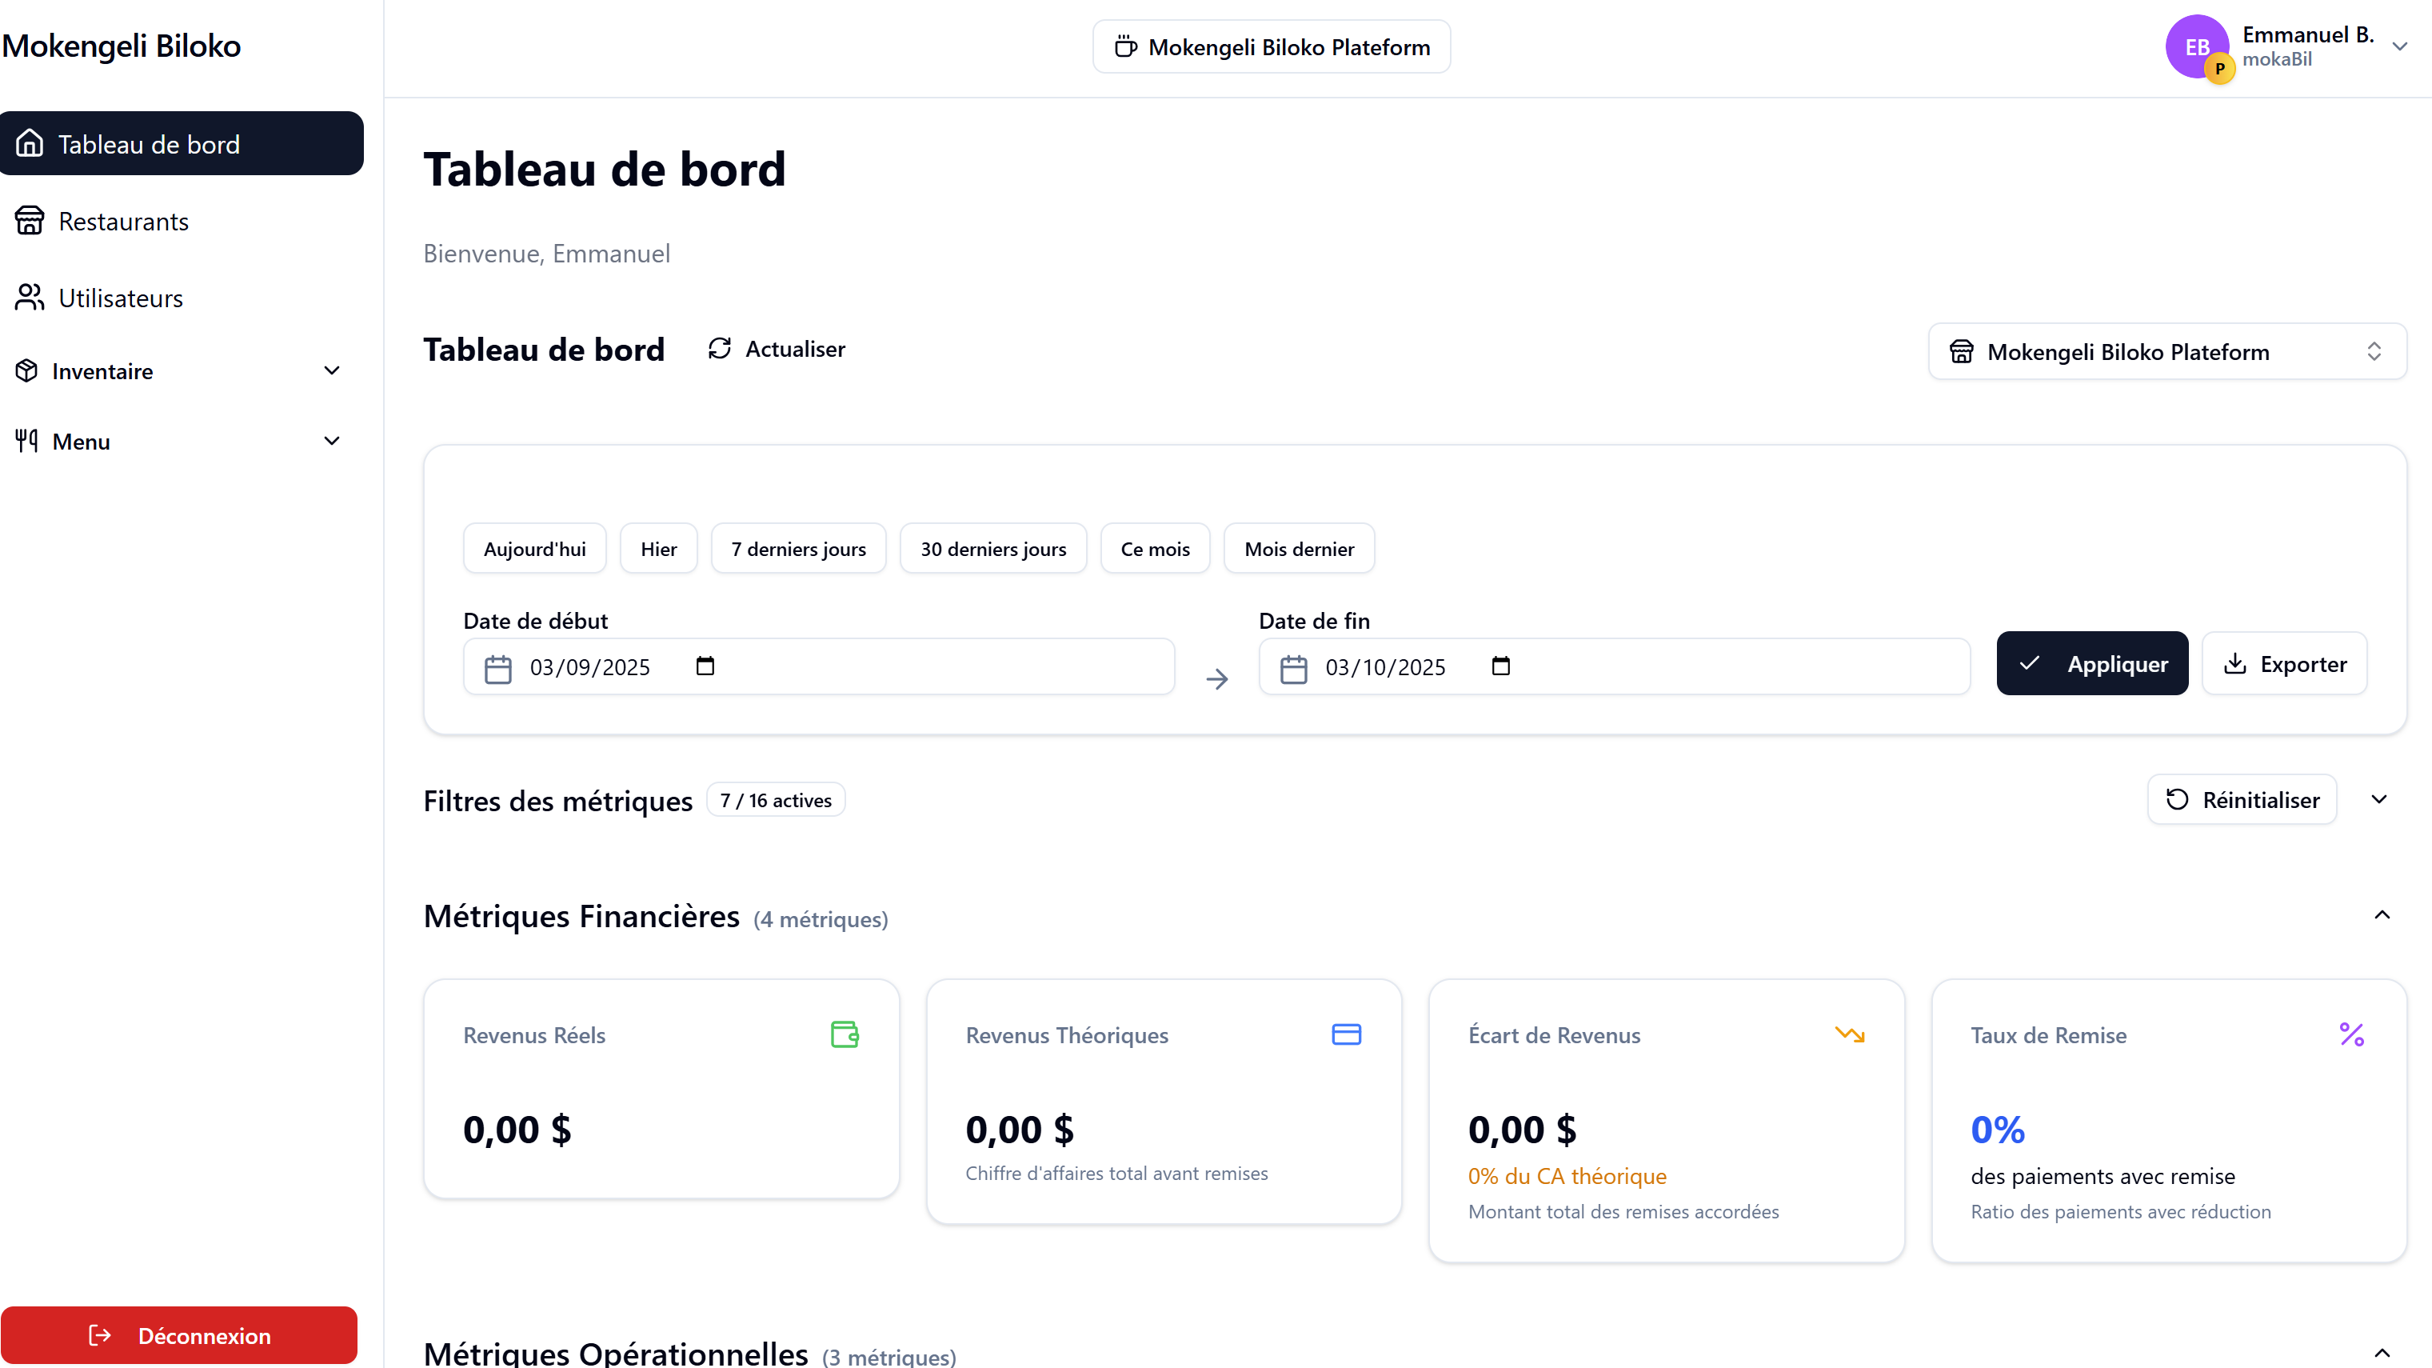Screen dimensions: 2432x1368
Task: Open the Mokengeli Biloko Plateform restaurant selector
Action: 2166,351
